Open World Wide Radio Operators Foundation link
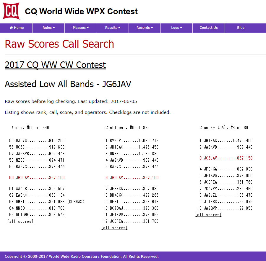 click(85, 256)
